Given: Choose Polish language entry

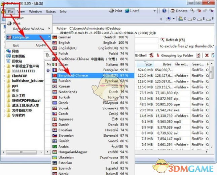Looking at the screenshot, I should [93, 54].
